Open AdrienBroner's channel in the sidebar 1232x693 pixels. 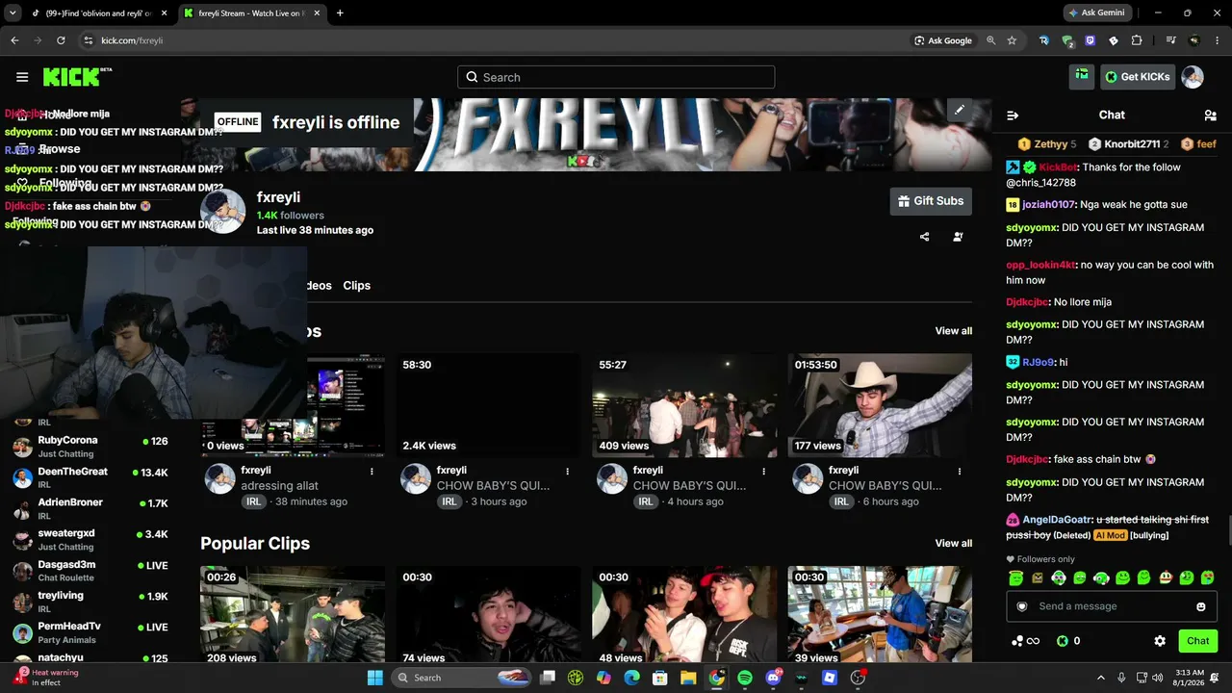coord(90,509)
